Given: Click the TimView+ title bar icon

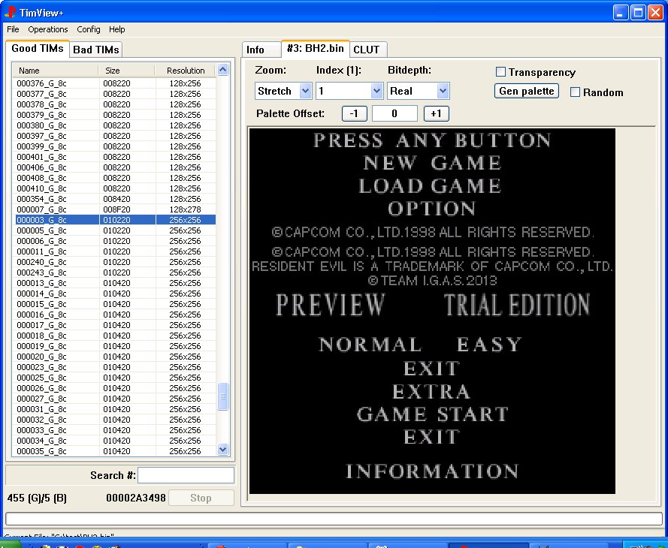Looking at the screenshot, I should click(10, 12).
